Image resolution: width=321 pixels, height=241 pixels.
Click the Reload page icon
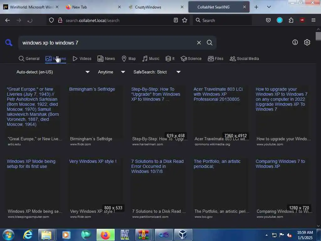coord(30,20)
